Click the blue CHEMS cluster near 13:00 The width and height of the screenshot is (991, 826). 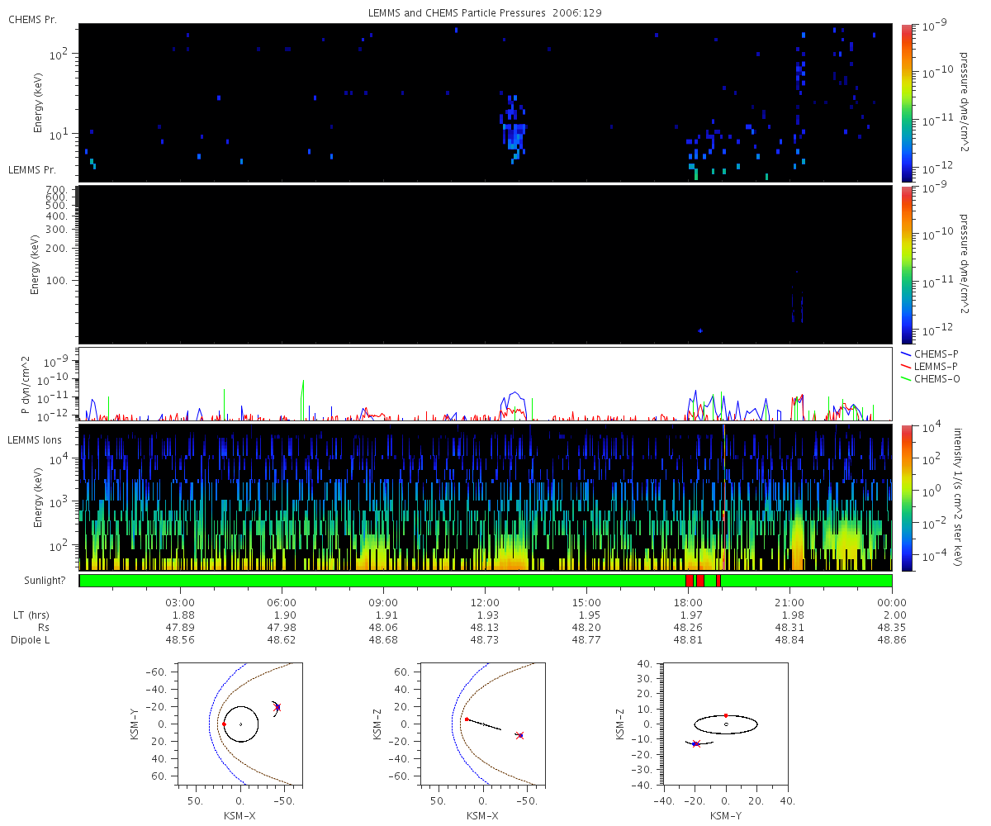[514, 126]
